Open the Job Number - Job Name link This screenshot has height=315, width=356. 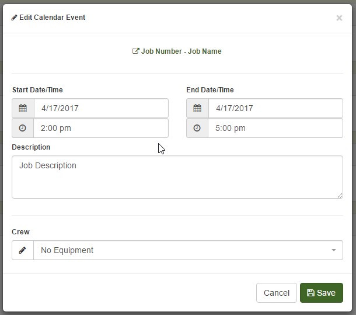(x=181, y=51)
